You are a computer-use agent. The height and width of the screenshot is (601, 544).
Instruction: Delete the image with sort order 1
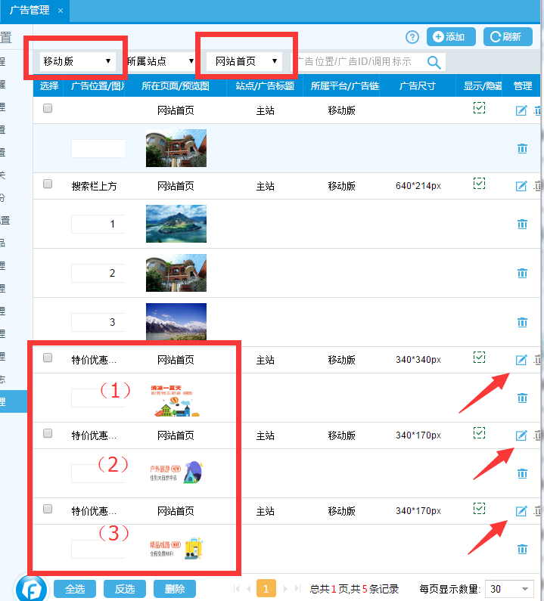(522, 224)
